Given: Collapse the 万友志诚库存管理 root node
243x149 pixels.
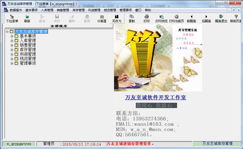Looking at the screenshot, I should click(x=7, y=31).
